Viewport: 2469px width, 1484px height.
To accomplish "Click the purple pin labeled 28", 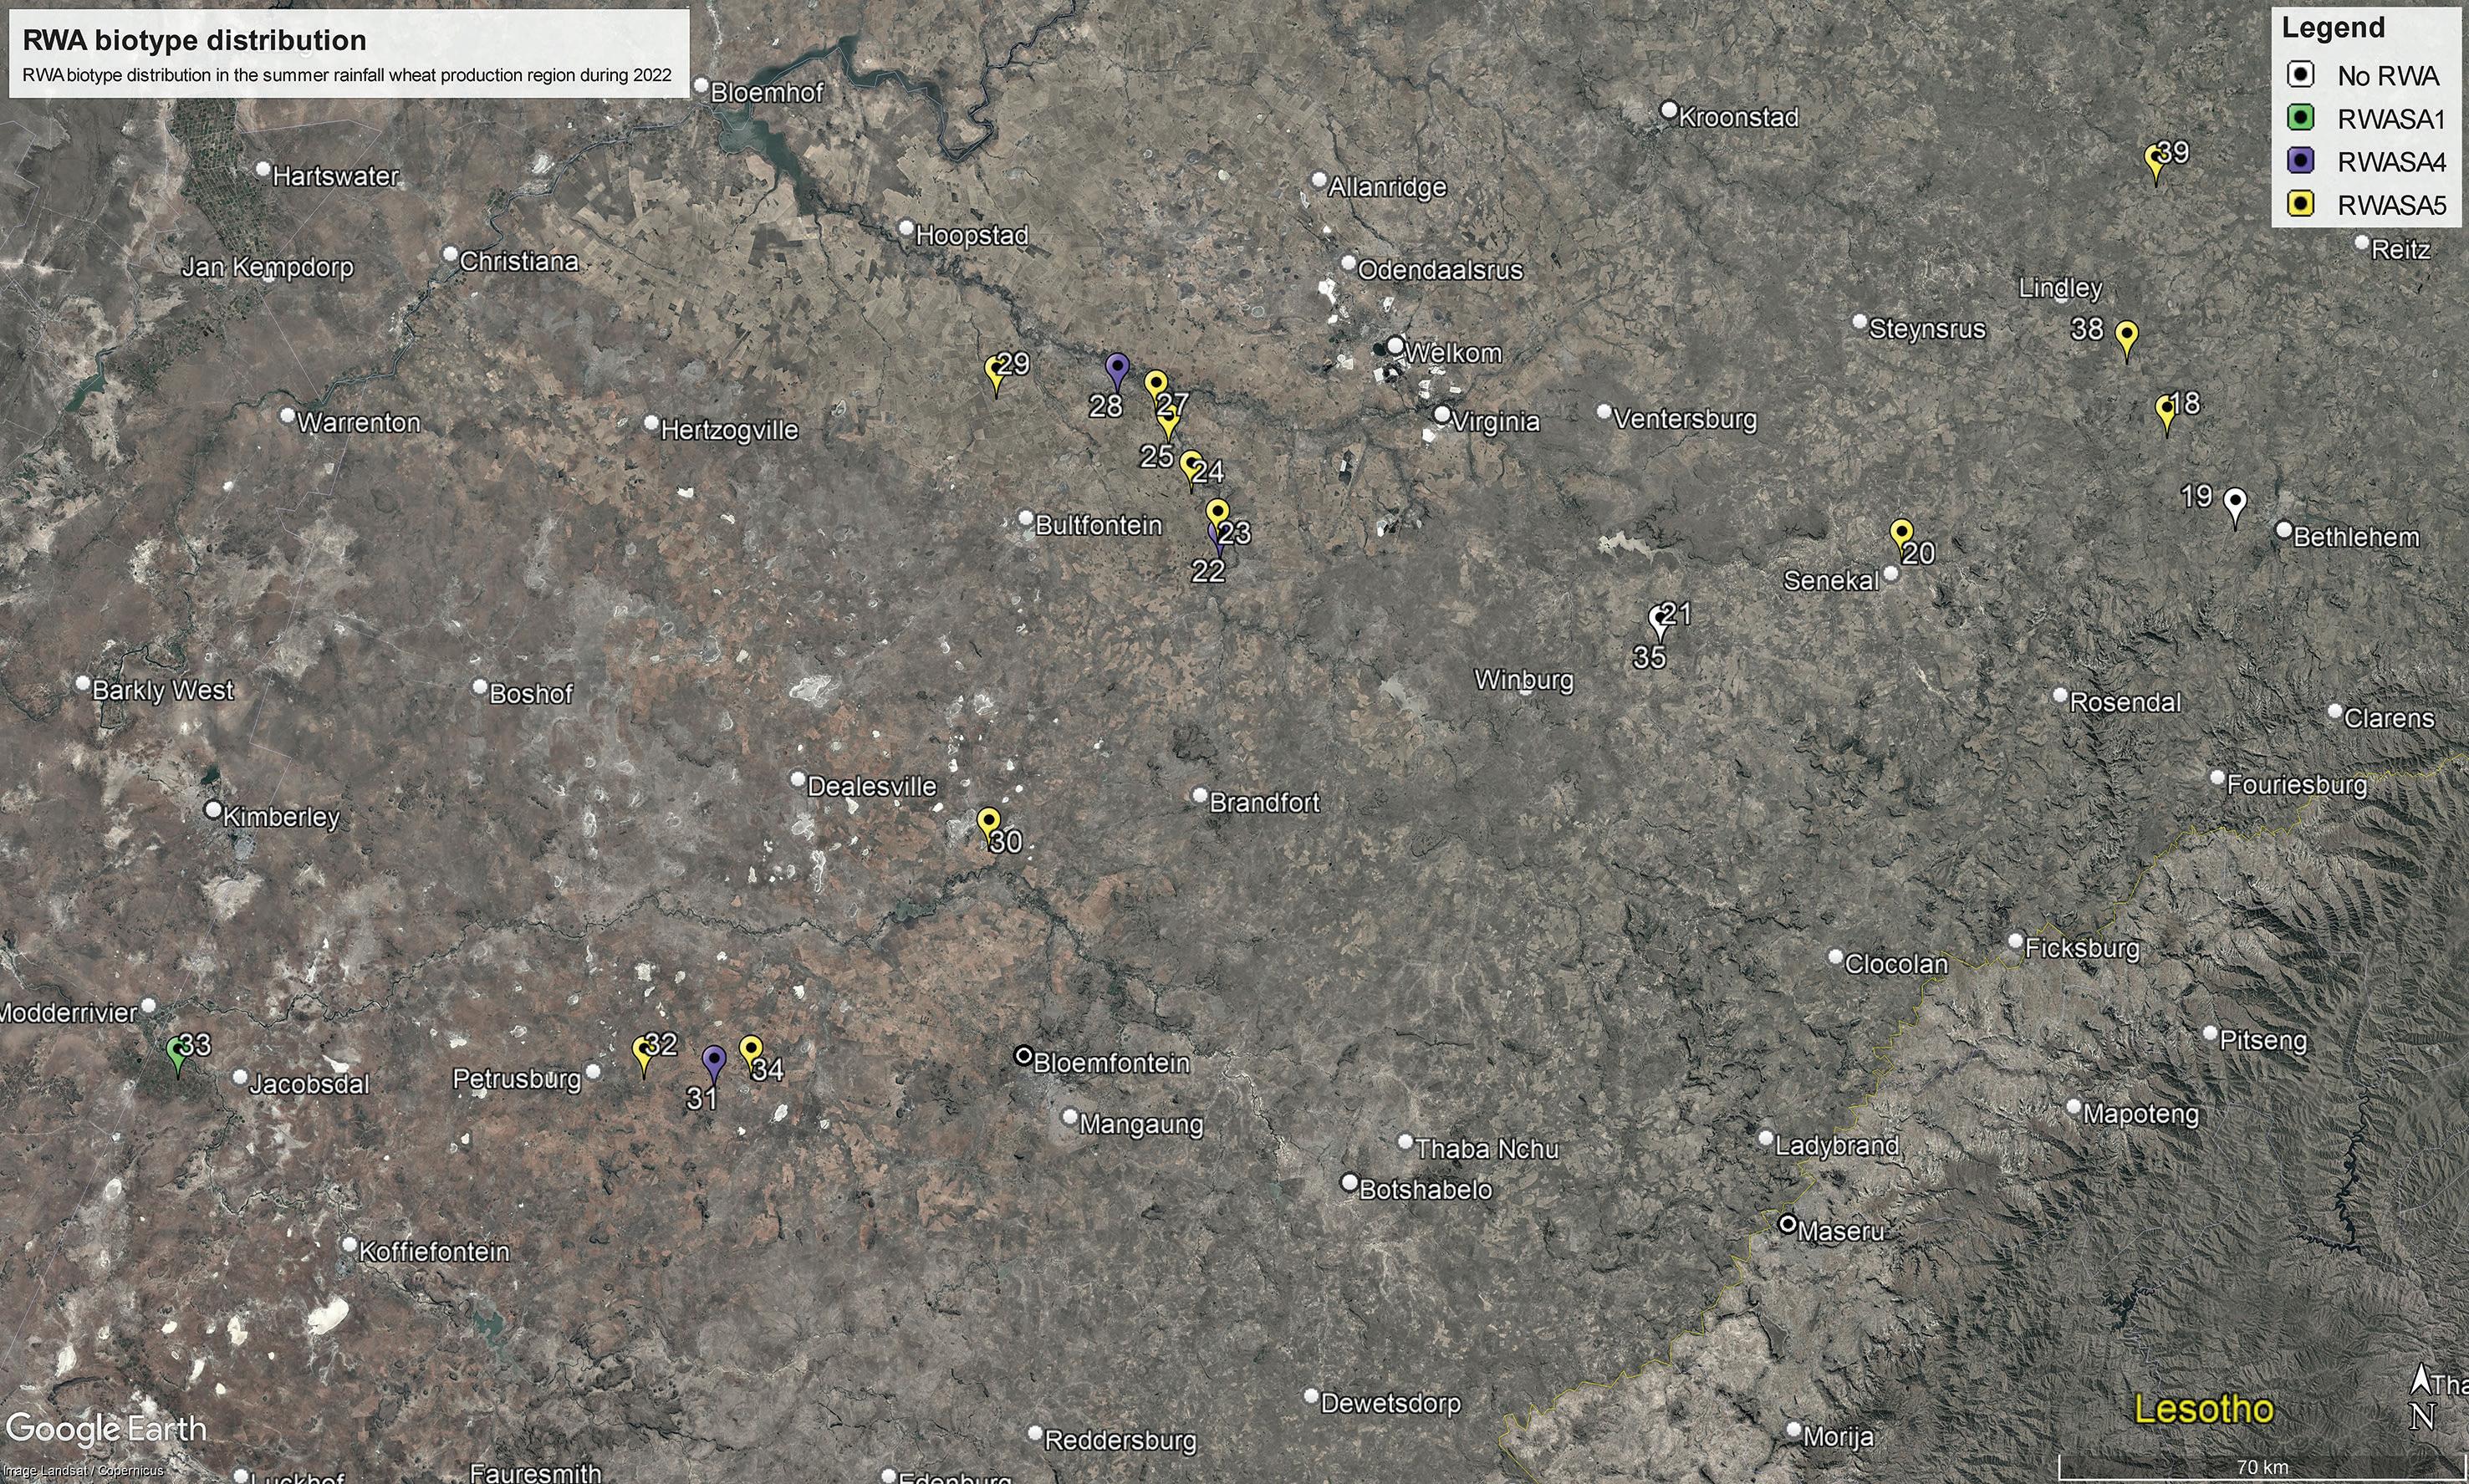I will (1117, 367).
